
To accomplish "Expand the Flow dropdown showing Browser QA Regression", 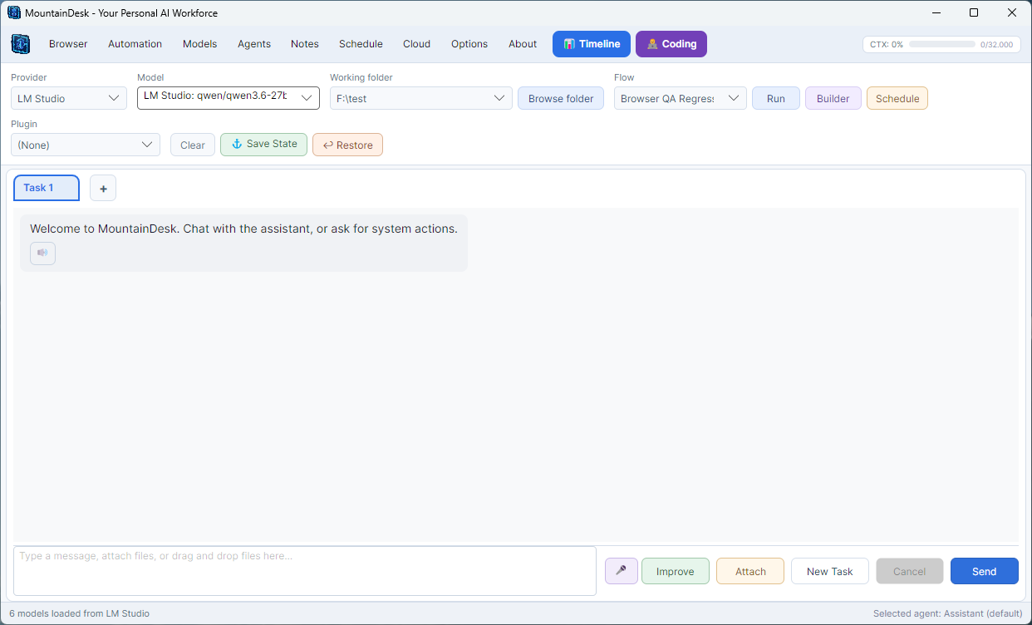I will point(681,98).
